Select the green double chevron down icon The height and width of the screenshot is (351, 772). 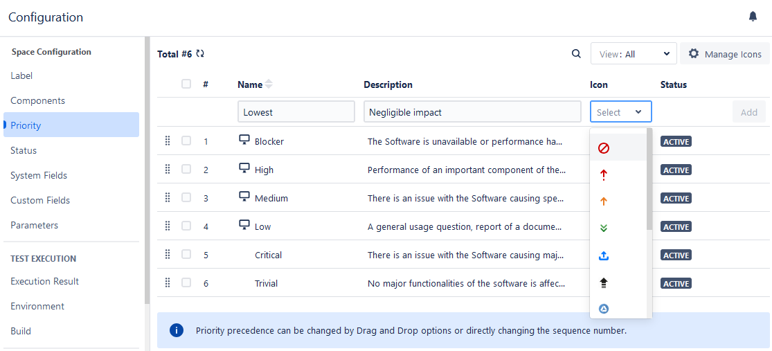coord(603,228)
